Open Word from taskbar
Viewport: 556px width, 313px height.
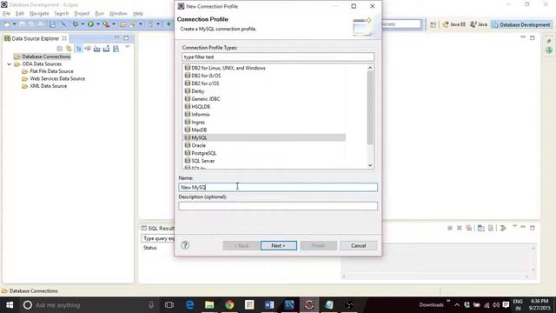269,305
